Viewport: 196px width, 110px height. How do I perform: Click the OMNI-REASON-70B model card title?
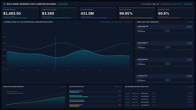[143, 27]
